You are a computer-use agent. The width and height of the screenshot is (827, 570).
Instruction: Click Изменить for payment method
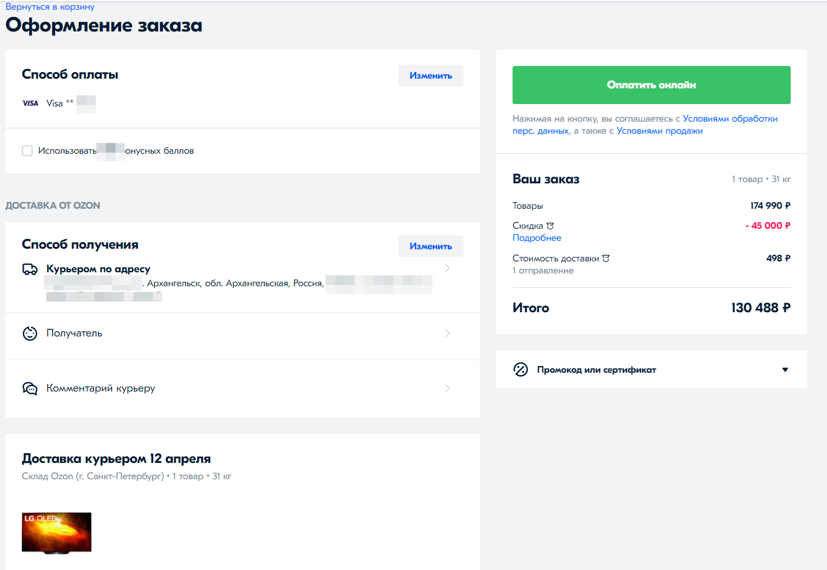430,76
